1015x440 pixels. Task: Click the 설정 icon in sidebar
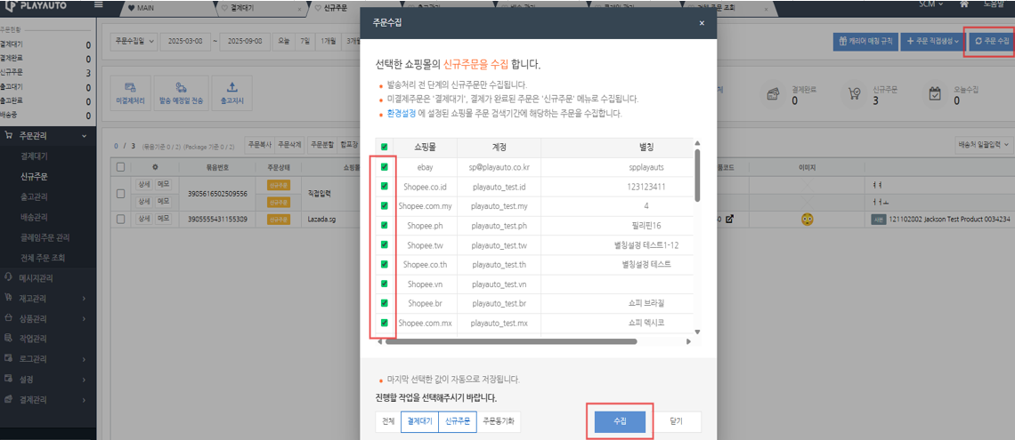[x=8, y=379]
